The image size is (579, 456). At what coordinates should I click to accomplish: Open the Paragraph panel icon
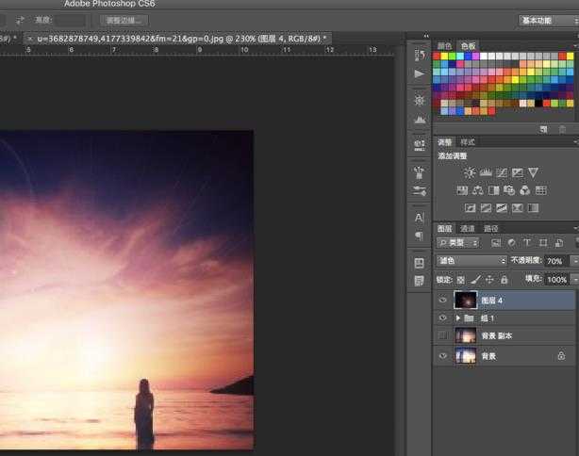pos(419,236)
